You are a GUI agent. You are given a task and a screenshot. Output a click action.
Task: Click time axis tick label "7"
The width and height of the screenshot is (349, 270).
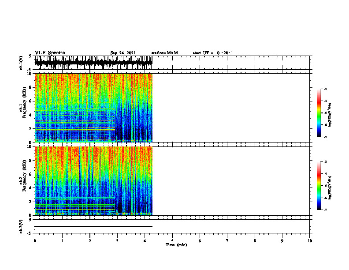(227, 241)
